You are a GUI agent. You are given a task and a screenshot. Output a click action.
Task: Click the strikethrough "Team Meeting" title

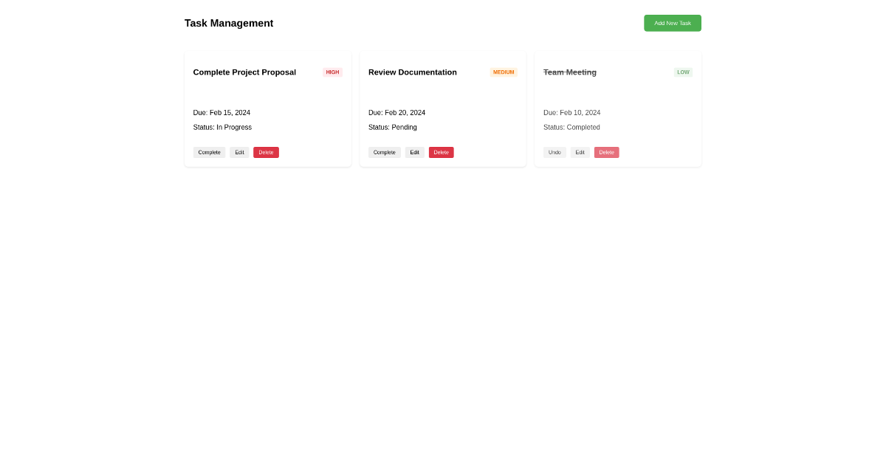[570, 72]
